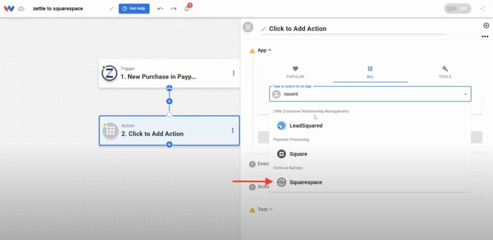Redo the last change

click(173, 9)
